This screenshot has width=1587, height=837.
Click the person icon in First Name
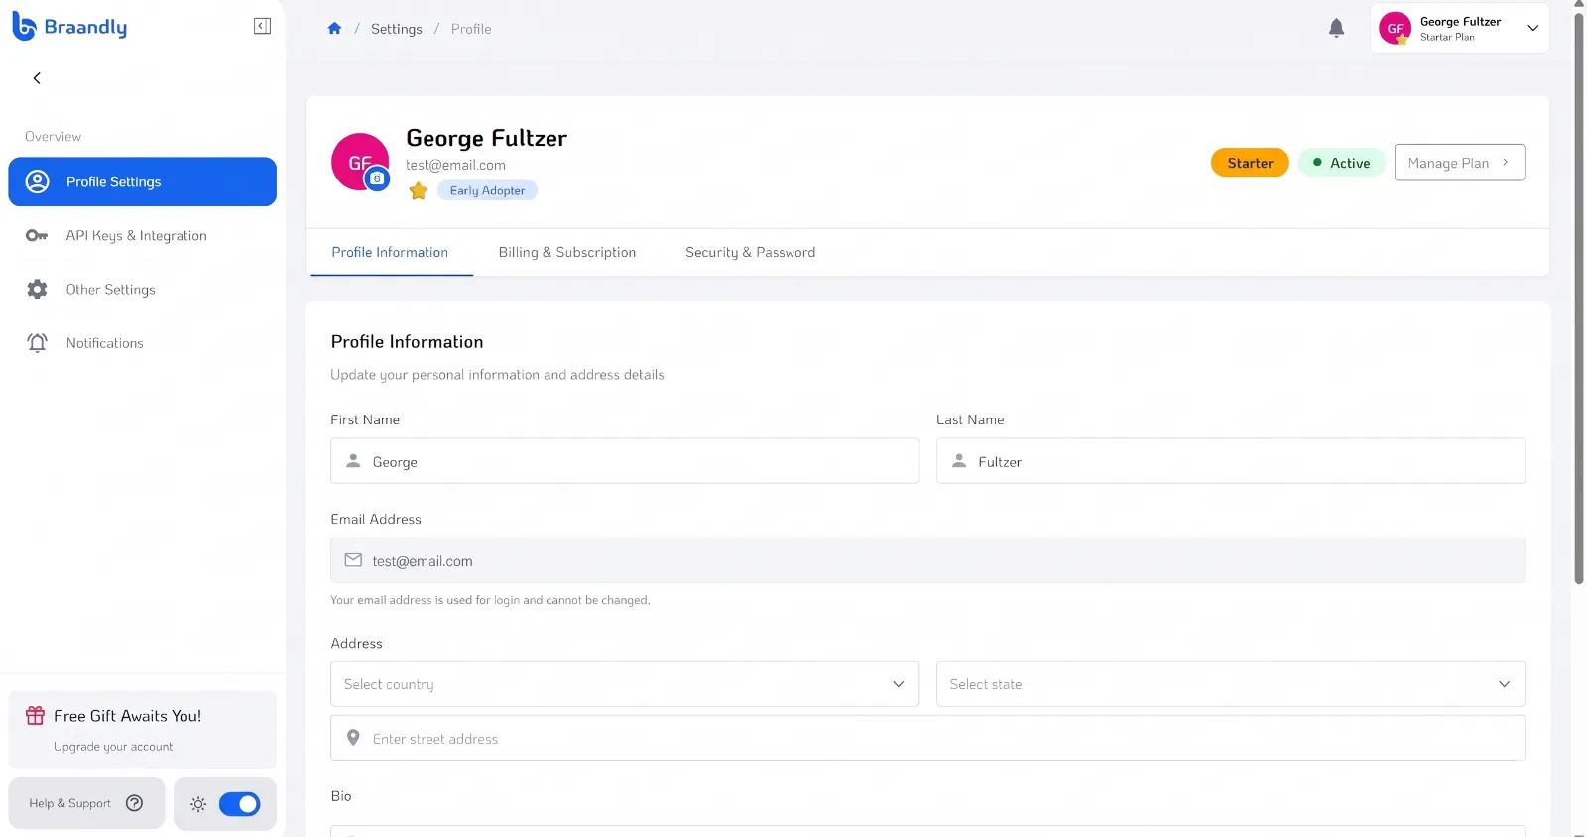(353, 461)
